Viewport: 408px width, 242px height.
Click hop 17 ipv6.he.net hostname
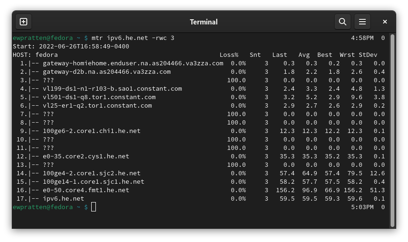(63, 199)
